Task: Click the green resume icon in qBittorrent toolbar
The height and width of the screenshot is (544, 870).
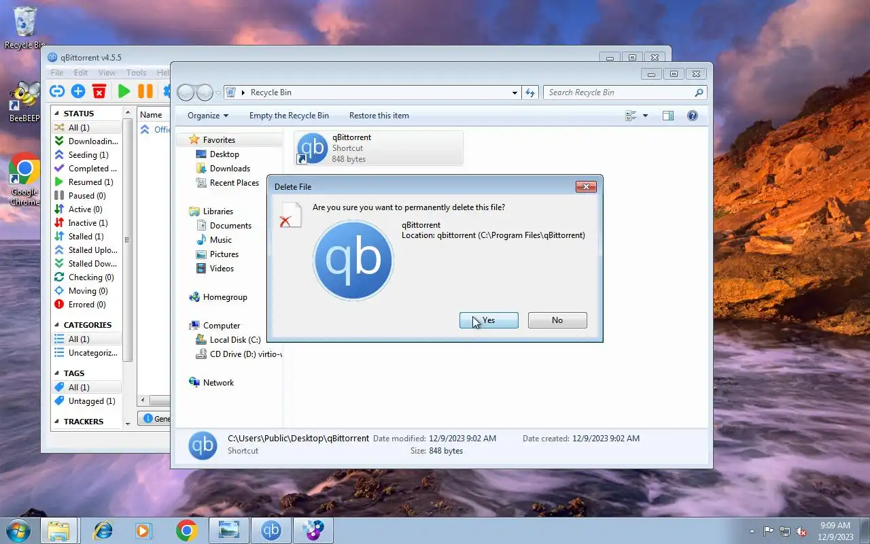Action: 124,91
